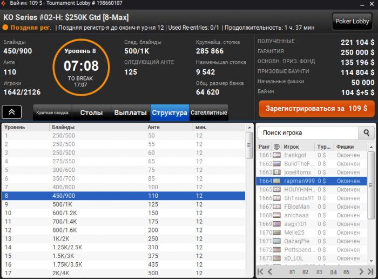This screenshot has width=378, height=279.
Task: Go to next page of player list
Action: (x=361, y=272)
